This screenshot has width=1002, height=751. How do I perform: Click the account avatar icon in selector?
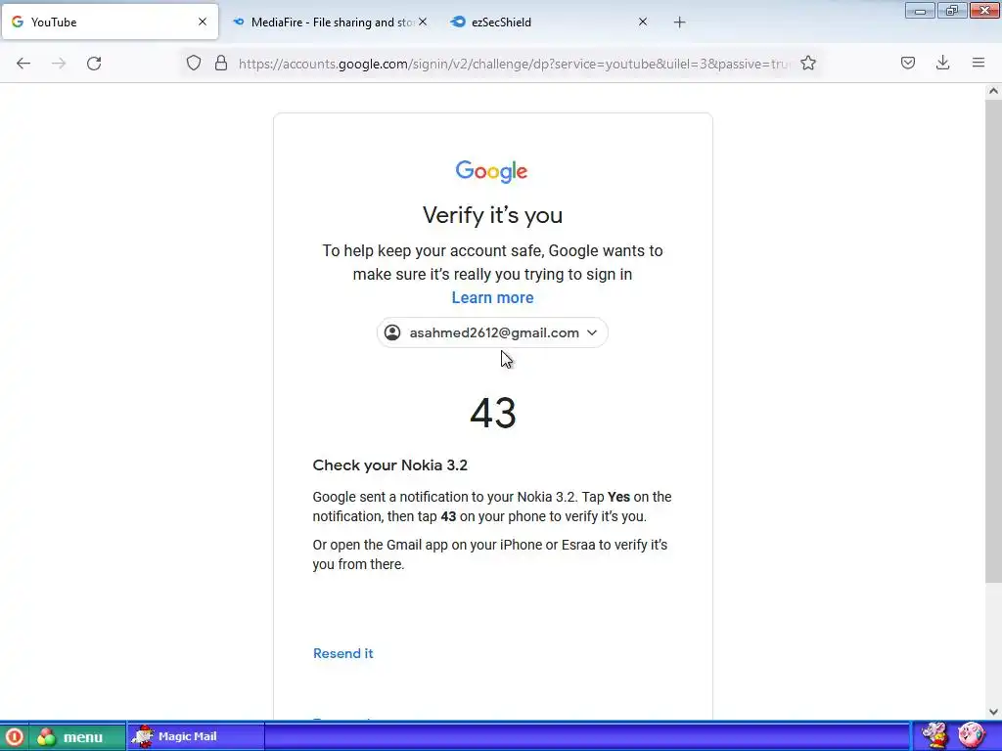point(392,332)
